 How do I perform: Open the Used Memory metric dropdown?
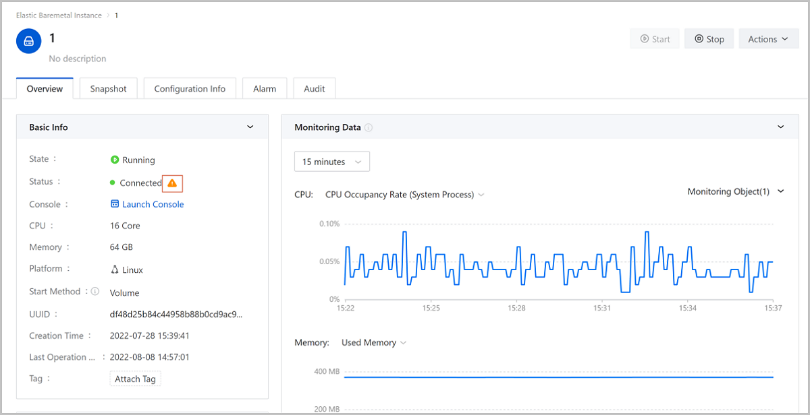374,343
